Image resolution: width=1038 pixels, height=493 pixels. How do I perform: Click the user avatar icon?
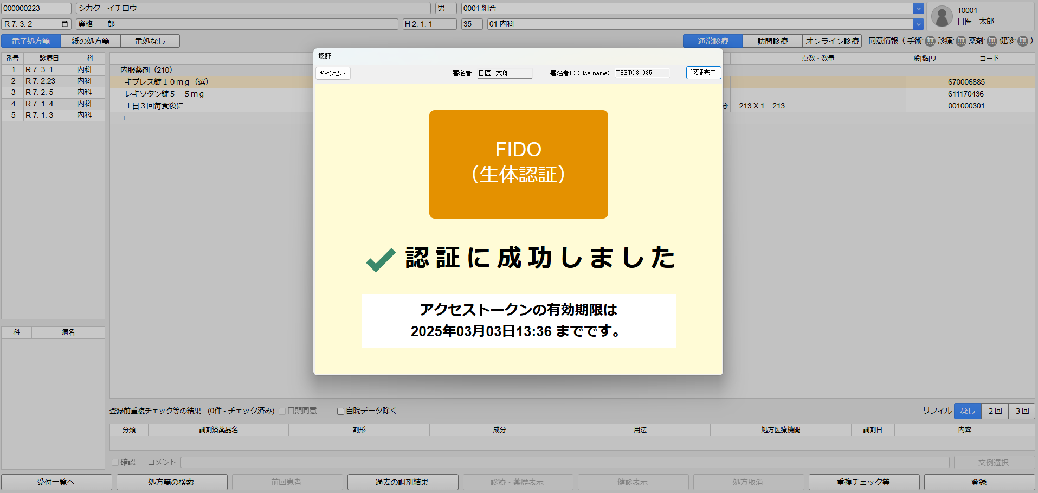[x=942, y=16]
